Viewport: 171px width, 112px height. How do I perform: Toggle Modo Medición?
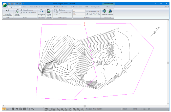pyautogui.click(x=93, y=11)
